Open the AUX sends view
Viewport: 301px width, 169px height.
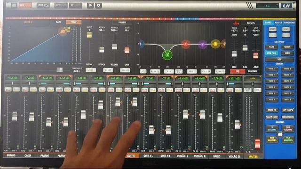(61, 5)
